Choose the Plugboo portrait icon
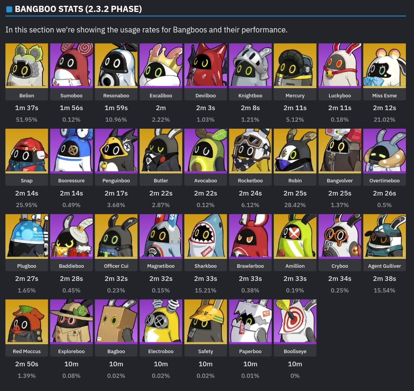Screen dimensions: 414x391 27,236
